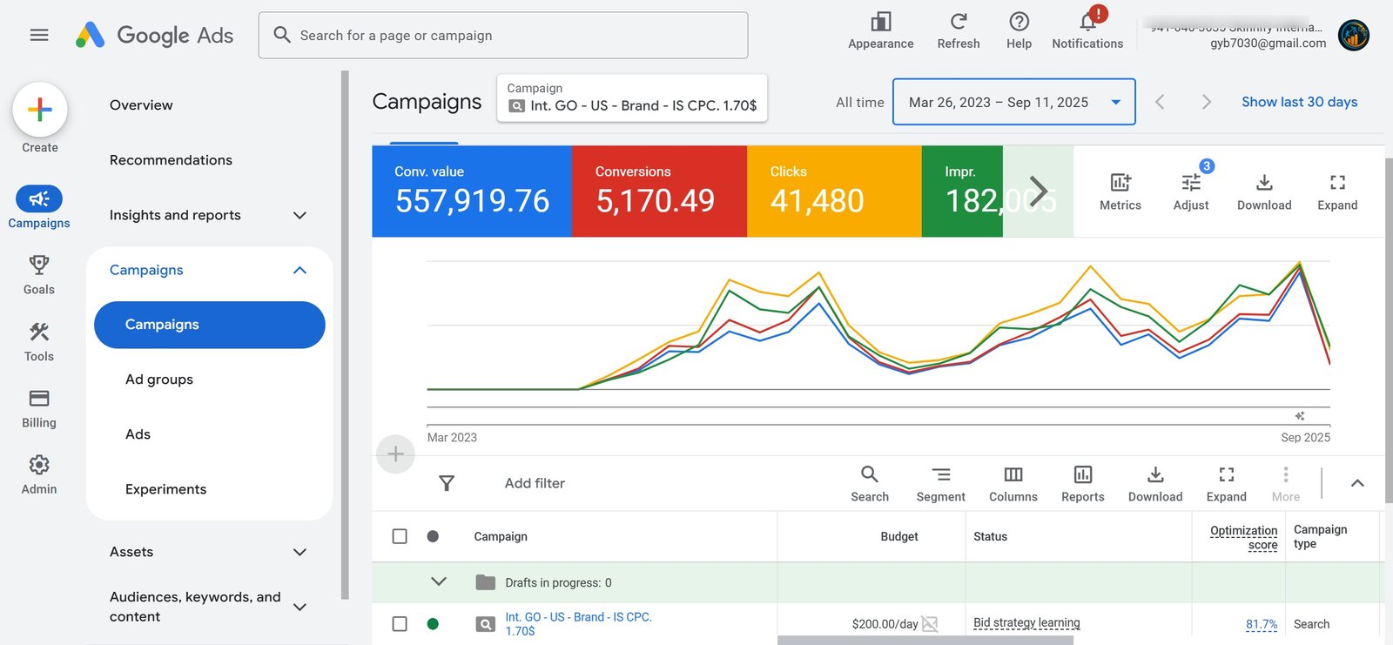Select Ad groups in the sidebar
This screenshot has width=1393, height=645.
point(159,380)
